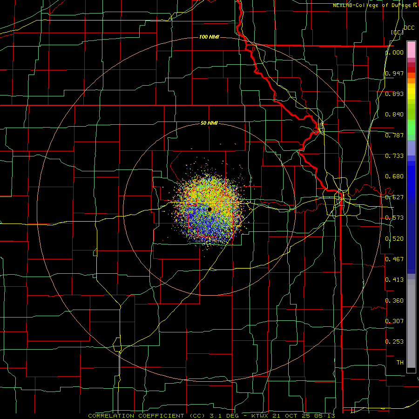Image resolution: width=419 pixels, height=419 pixels.
Task: Click the NEXLAB-College of DuPage credit text
Action: pyautogui.click(x=374, y=5)
